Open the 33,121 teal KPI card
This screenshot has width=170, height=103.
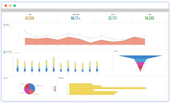click(113, 18)
